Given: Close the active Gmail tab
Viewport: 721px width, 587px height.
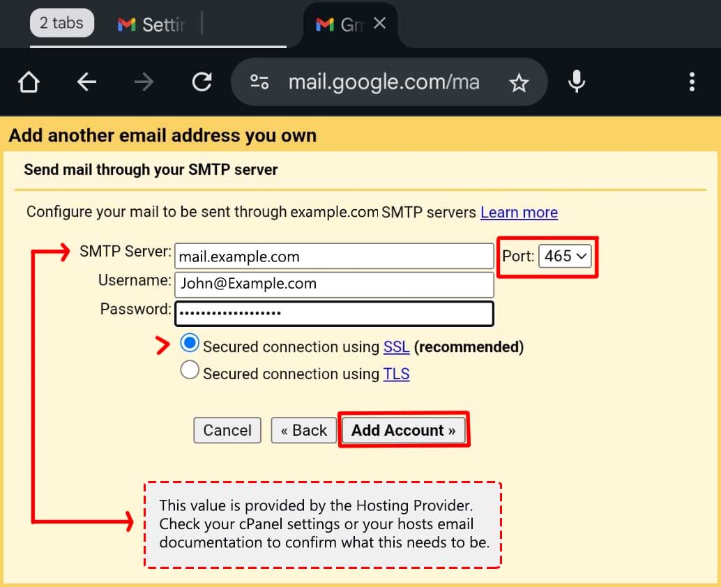Looking at the screenshot, I should coord(380,24).
